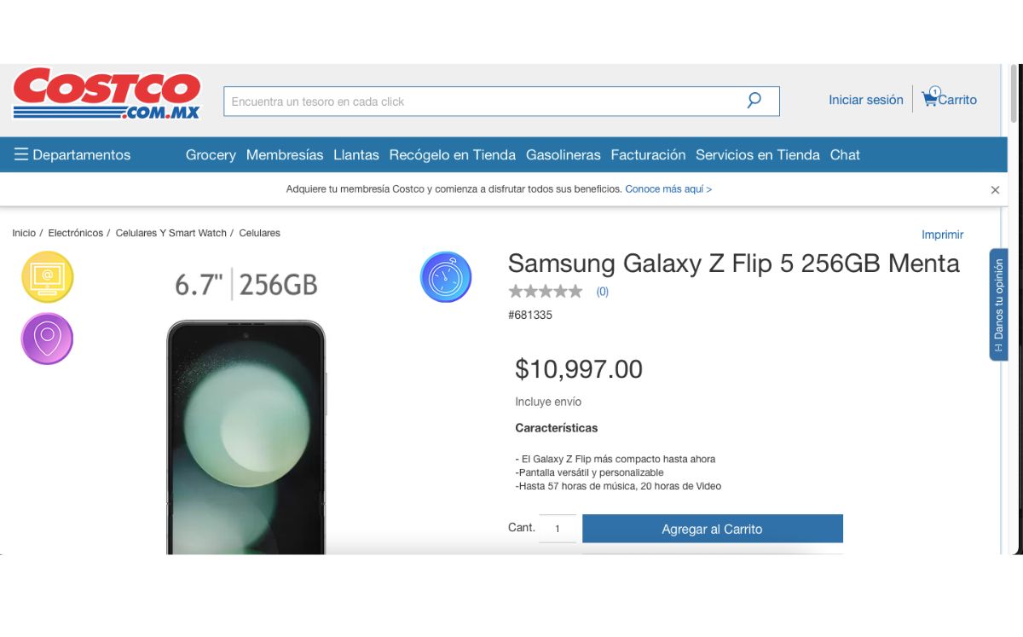Click the purple location pin badge
Image resolution: width=1023 pixels, height=637 pixels.
pos(48,339)
